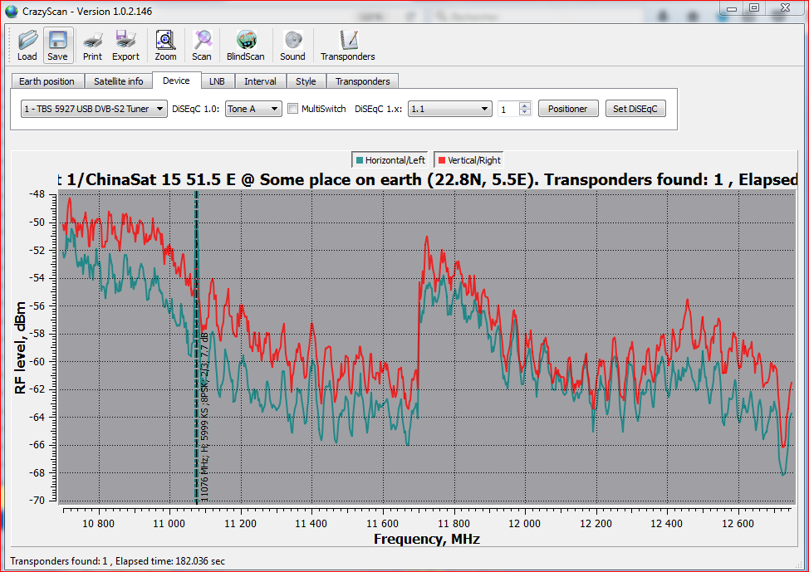Image resolution: width=809 pixels, height=572 pixels.
Task: Open the TBS 5927 tuner device dropdown
Action: pos(94,109)
